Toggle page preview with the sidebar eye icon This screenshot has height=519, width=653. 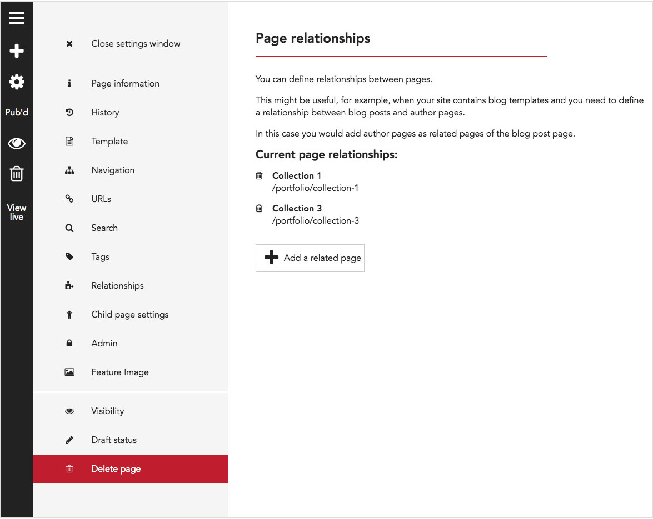click(17, 143)
